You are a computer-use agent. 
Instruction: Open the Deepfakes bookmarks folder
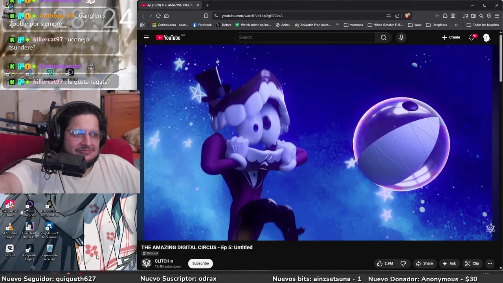coord(436,25)
